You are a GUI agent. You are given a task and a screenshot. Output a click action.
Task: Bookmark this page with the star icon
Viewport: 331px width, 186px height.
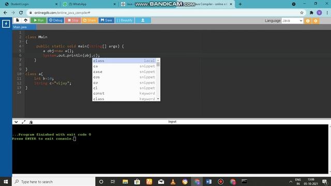302,12
